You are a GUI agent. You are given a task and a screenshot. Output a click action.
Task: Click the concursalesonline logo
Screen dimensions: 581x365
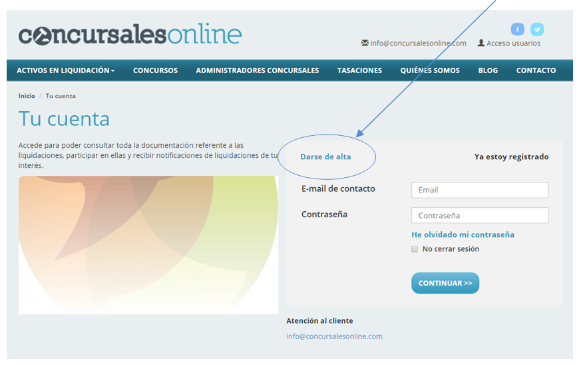point(130,34)
